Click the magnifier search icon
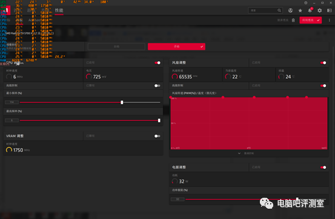 coord(279,10)
